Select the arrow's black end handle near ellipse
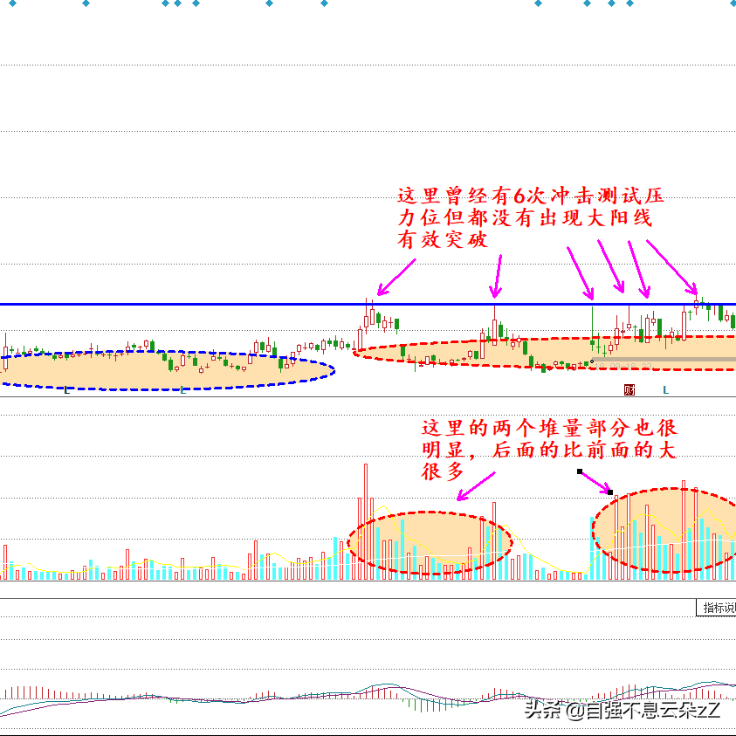 click(x=610, y=492)
